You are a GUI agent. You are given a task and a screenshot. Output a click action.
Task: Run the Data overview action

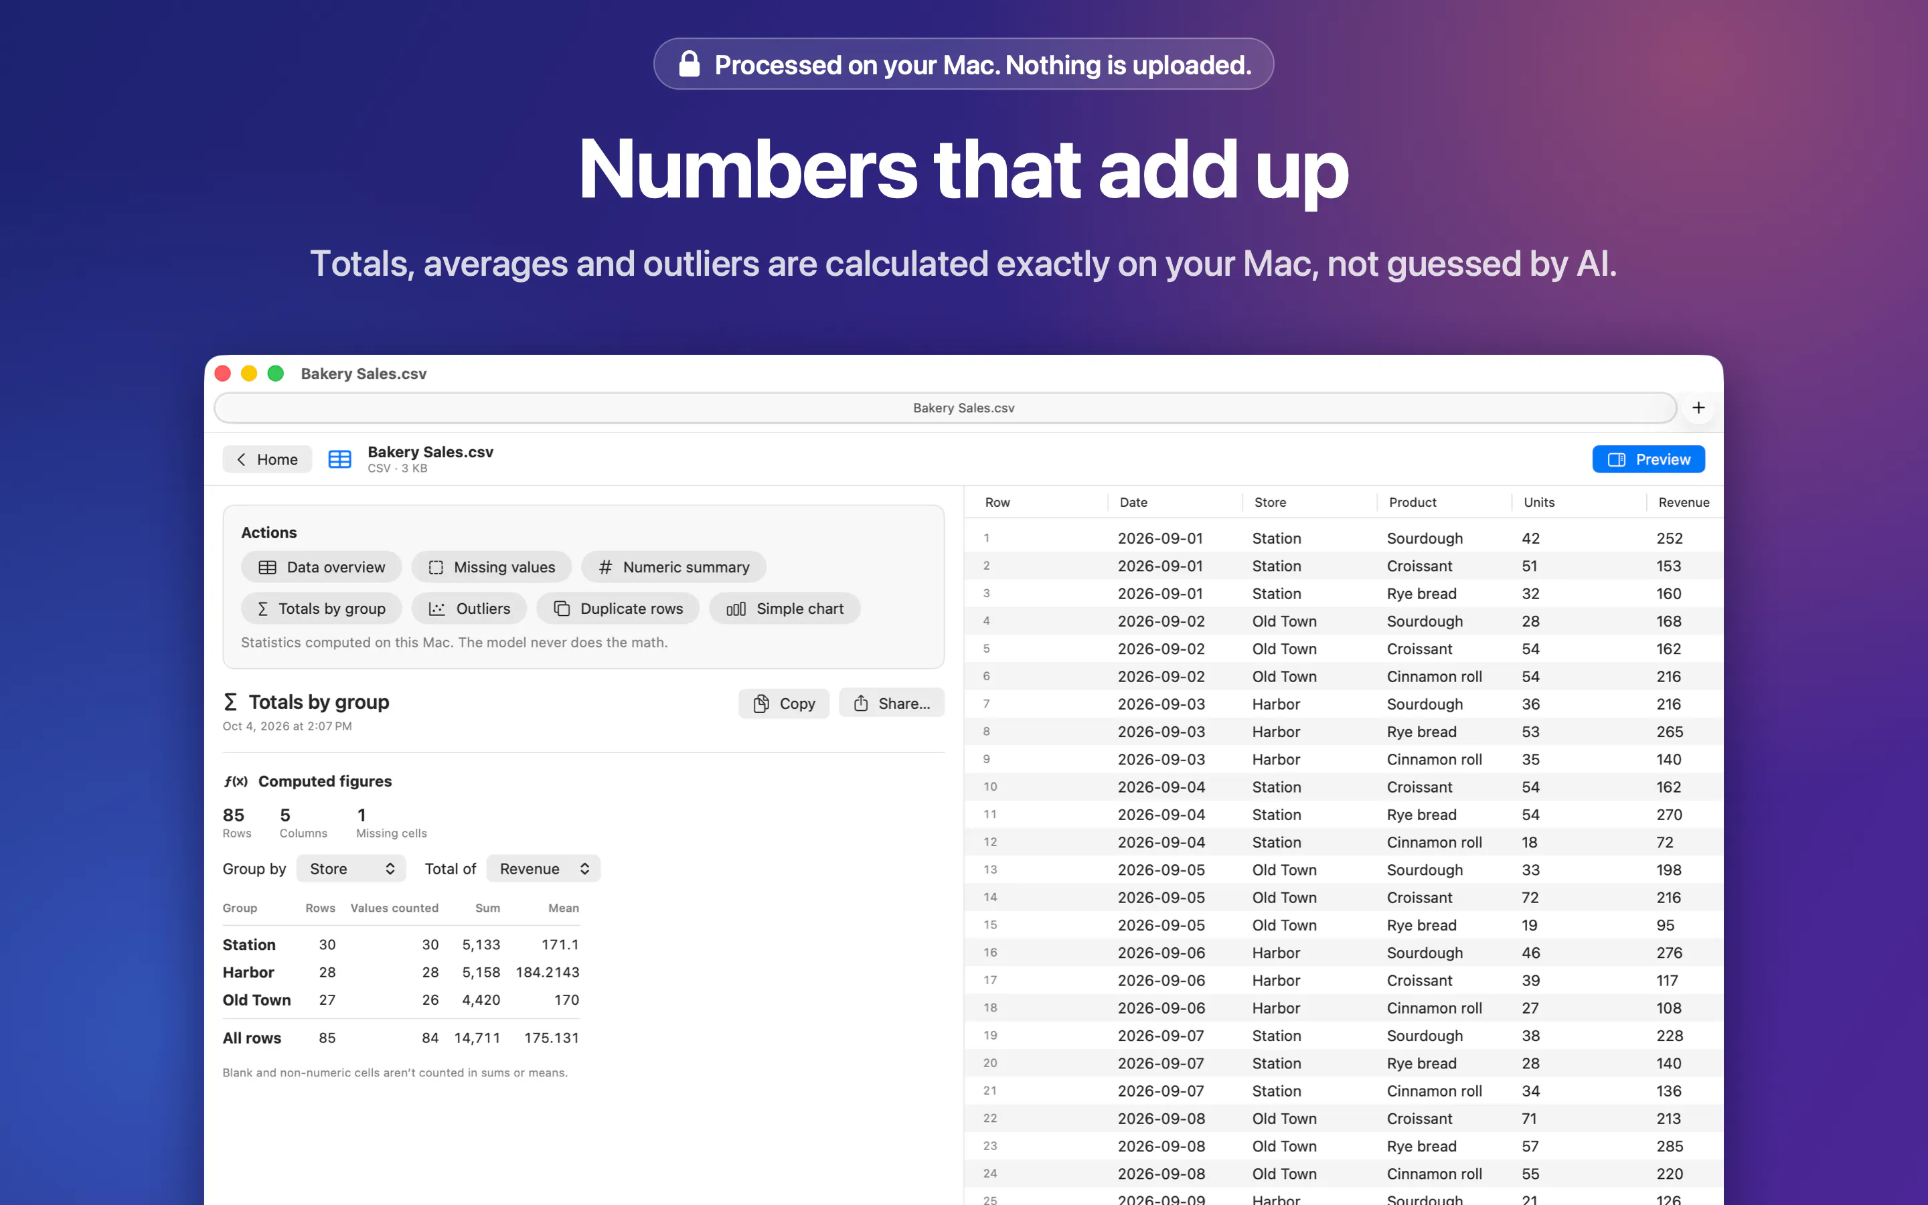pyautogui.click(x=321, y=566)
